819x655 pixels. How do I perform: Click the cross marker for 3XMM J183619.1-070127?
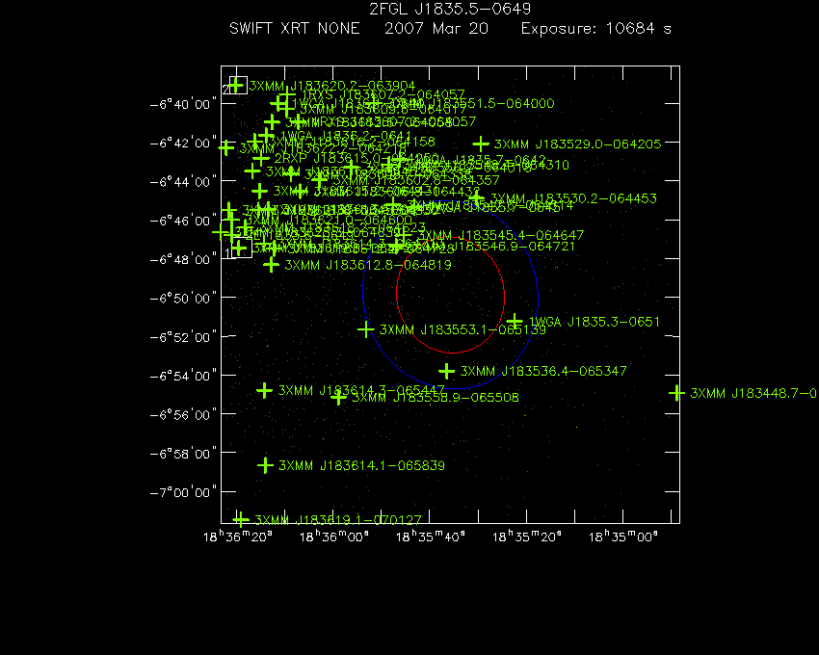pyautogui.click(x=240, y=519)
